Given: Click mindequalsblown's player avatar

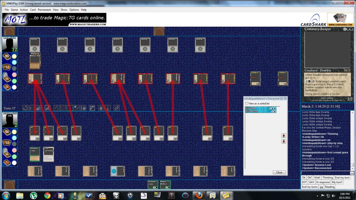Looking at the screenshot, I should pos(10,120).
